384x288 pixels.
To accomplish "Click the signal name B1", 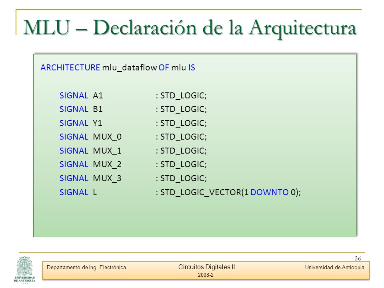I will pyautogui.click(x=98, y=109).
